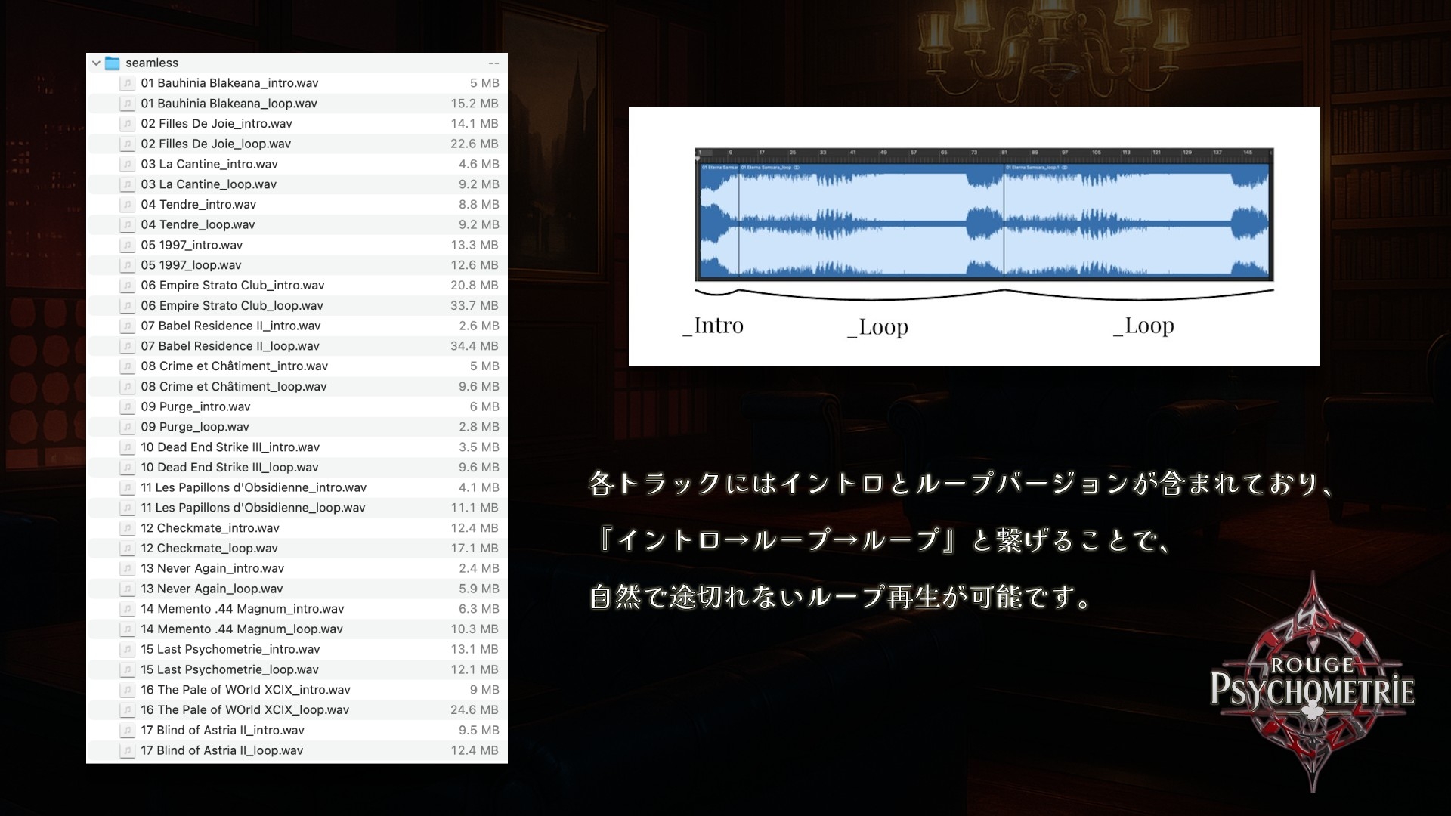Click the audio icon beside 12 Checkmate_loop.wav

127,548
